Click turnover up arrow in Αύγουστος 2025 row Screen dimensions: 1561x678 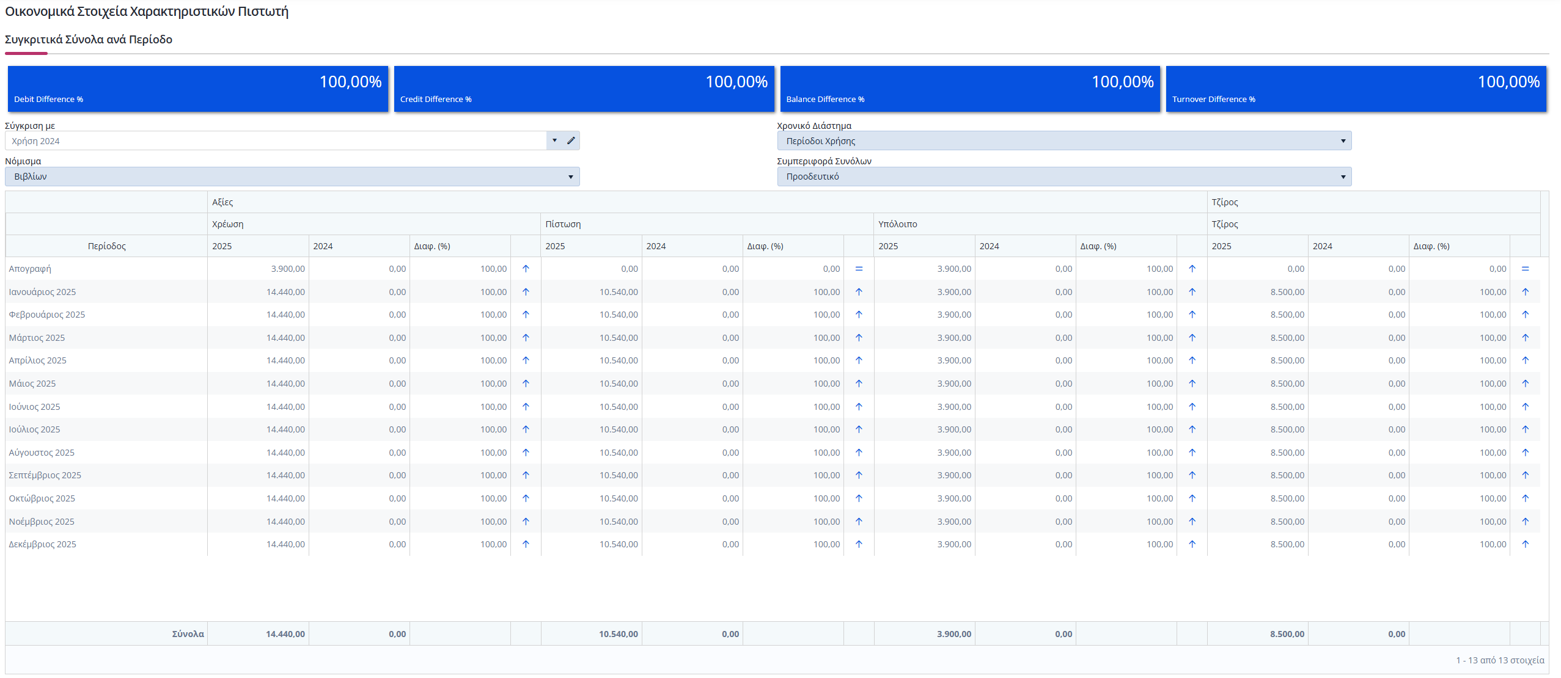[1525, 453]
